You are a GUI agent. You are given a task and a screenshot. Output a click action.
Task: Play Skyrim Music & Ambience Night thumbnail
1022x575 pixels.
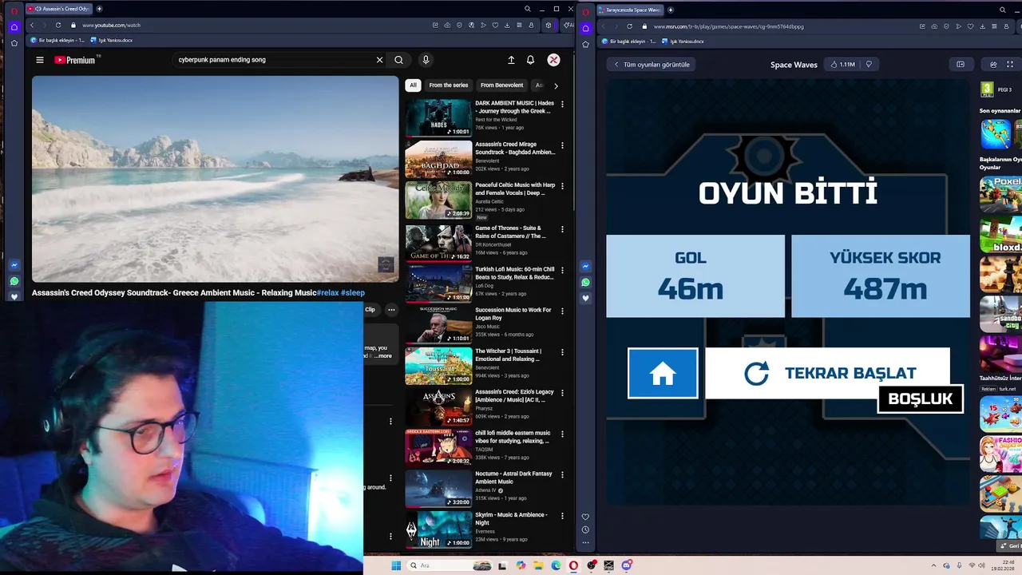pyautogui.click(x=438, y=529)
